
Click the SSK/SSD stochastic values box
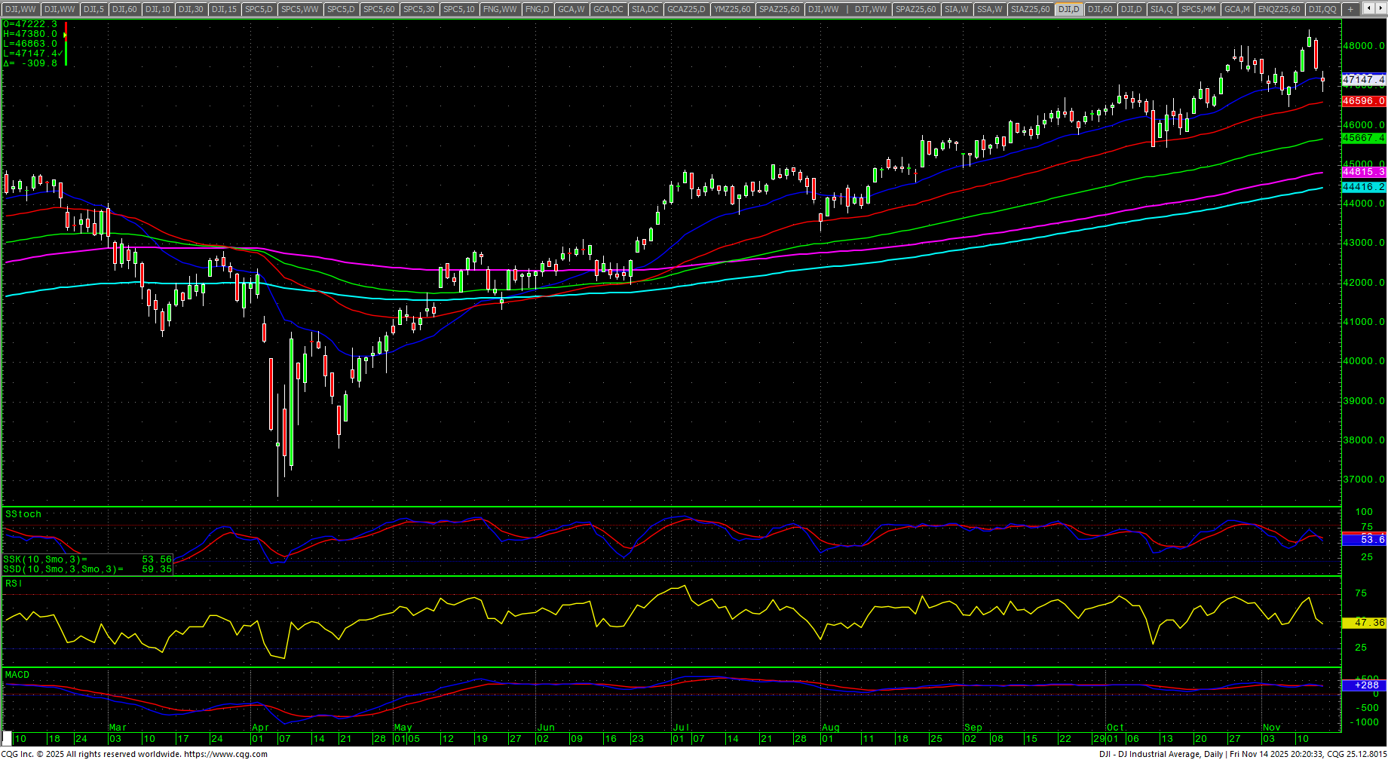click(87, 565)
